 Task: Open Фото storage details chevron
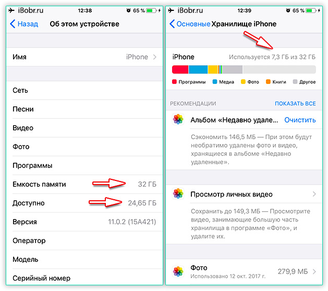click(314, 272)
